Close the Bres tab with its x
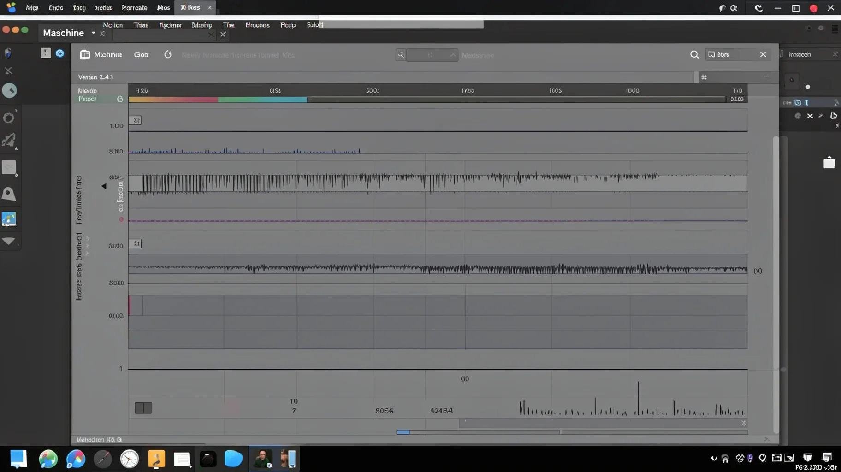 pos(209,7)
